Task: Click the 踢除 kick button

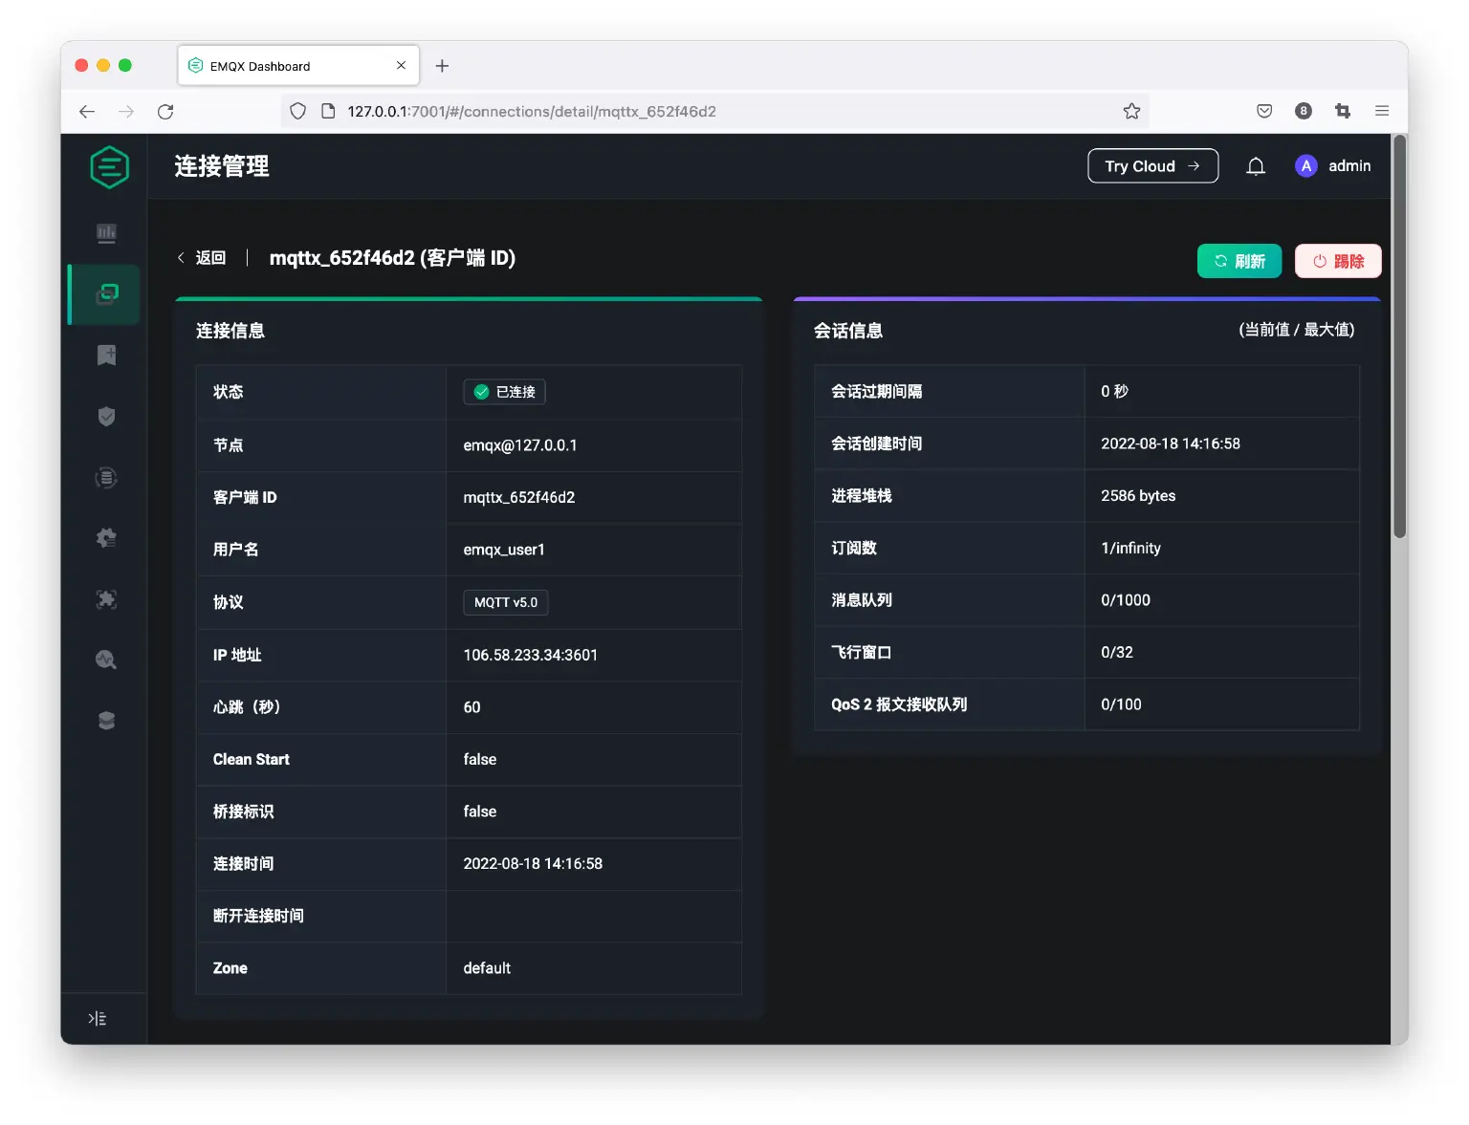Action: tap(1338, 261)
